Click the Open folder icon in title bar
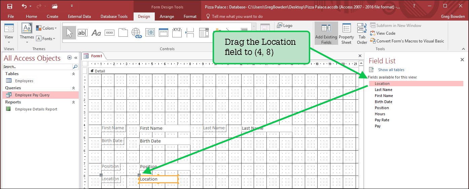 55,6
